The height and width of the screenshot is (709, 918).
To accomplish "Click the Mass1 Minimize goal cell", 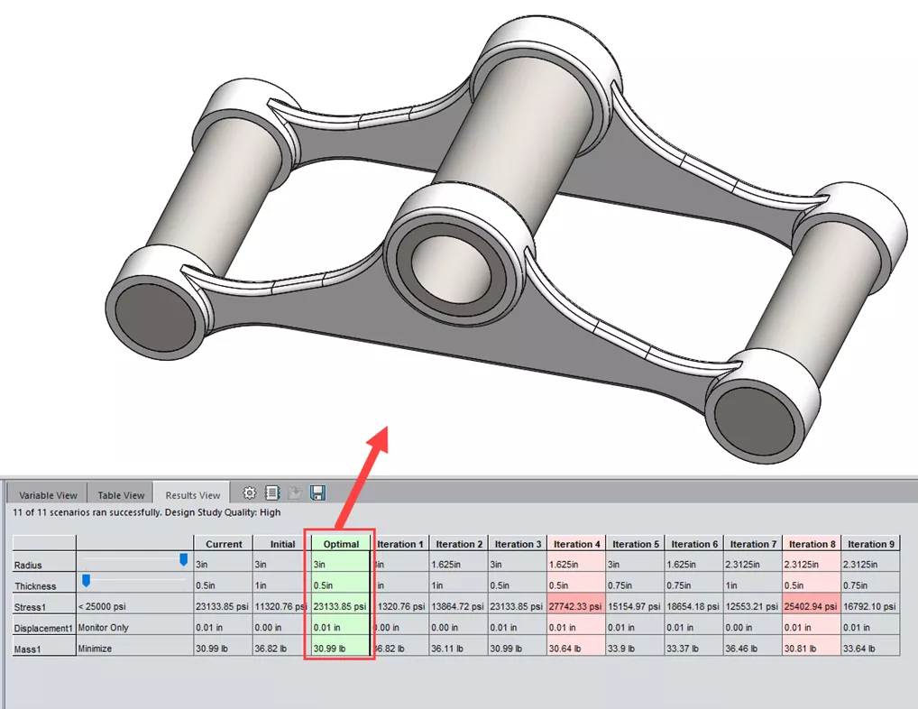I will point(134,649).
